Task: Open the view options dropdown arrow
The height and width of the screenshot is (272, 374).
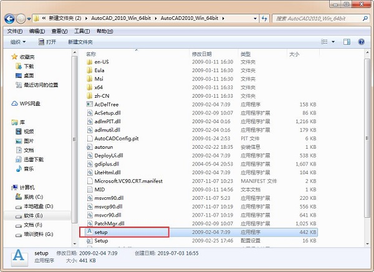Action: click(x=333, y=42)
